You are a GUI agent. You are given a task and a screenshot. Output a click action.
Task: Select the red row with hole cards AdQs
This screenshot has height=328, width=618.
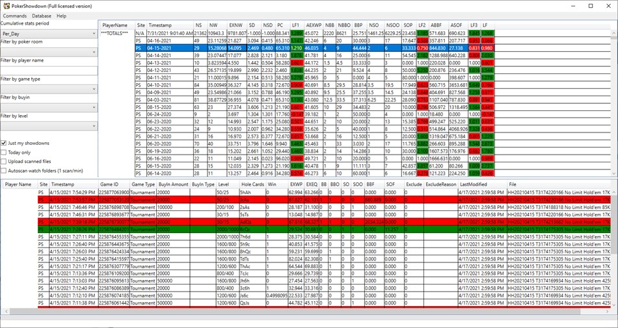(x=325, y=222)
